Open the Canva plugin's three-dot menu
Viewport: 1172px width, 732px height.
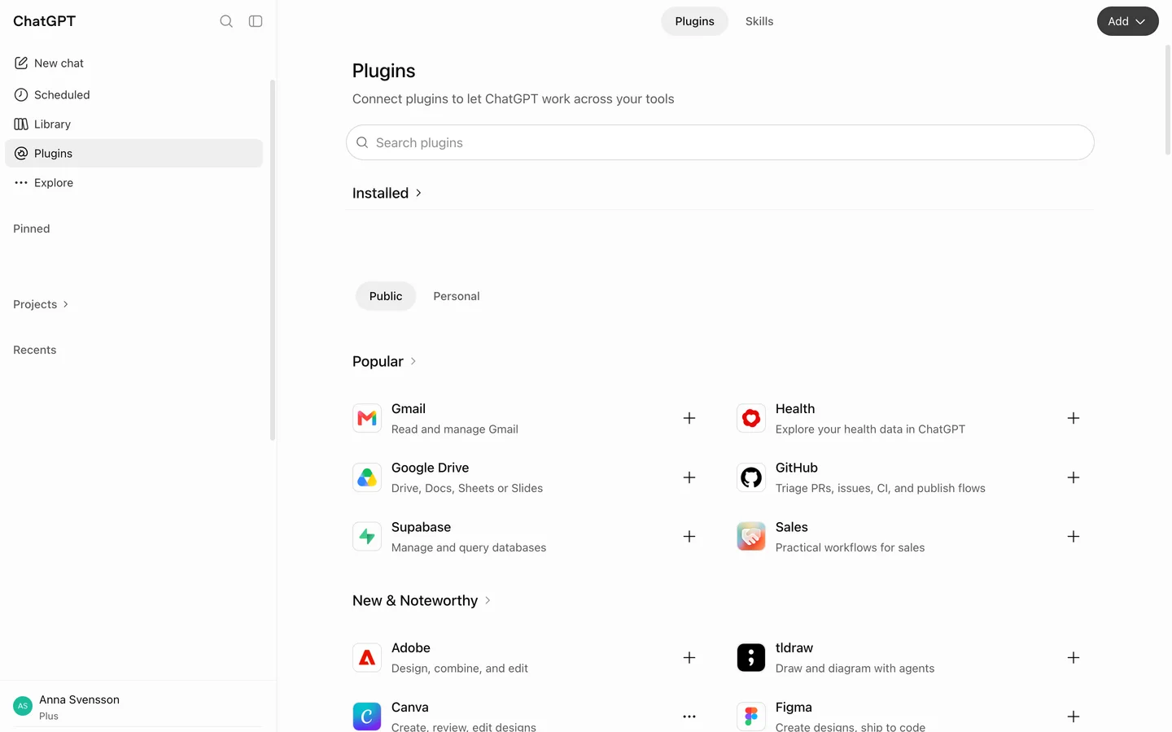[689, 717]
